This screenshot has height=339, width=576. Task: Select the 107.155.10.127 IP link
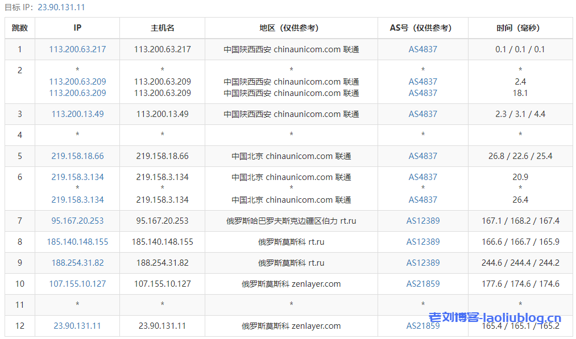pos(77,284)
